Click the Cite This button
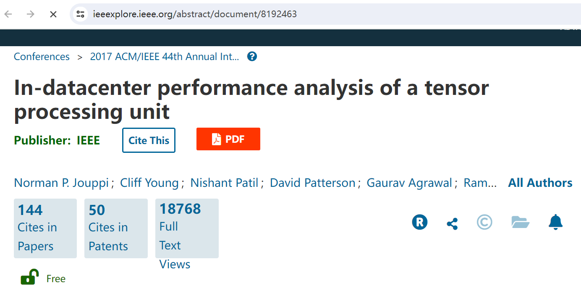This screenshot has width=581, height=304. 149,140
